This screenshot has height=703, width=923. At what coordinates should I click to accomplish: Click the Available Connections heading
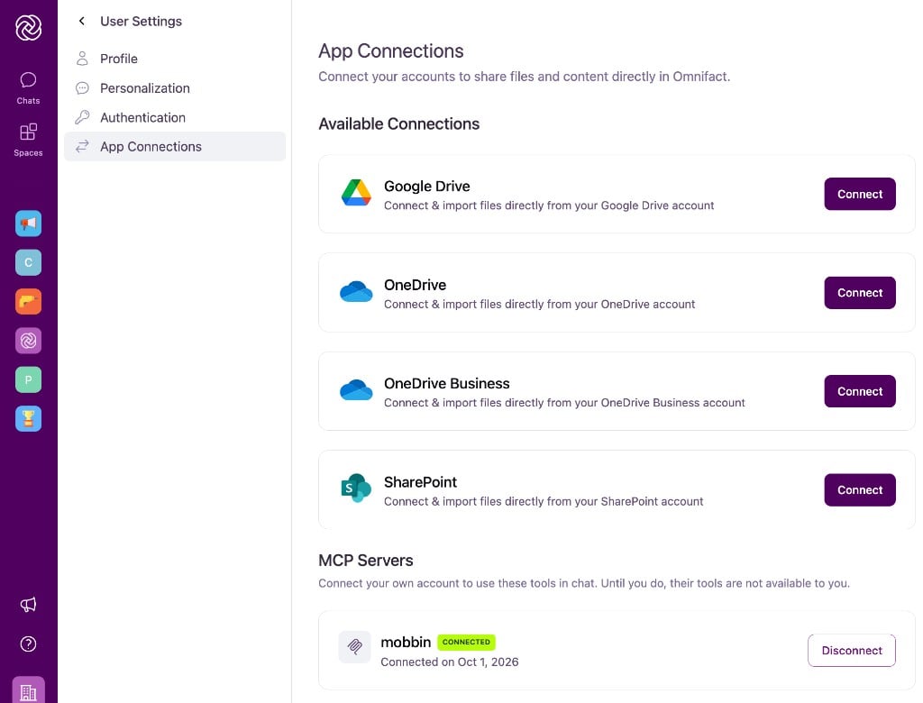tap(398, 123)
